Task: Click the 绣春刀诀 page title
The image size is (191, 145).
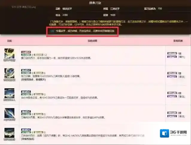Action: pyautogui.click(x=95, y=3)
